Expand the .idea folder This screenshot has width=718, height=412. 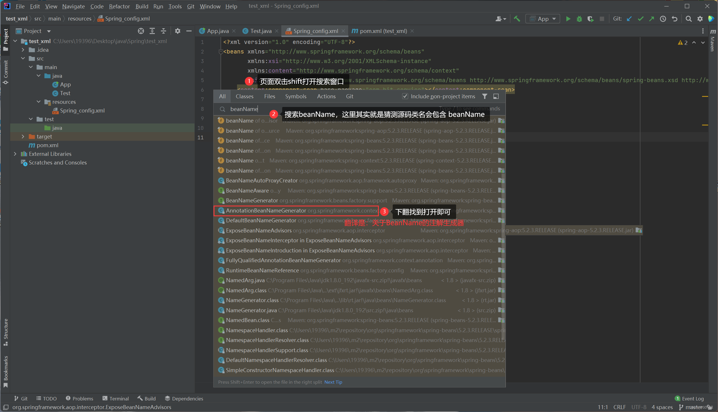coord(23,50)
